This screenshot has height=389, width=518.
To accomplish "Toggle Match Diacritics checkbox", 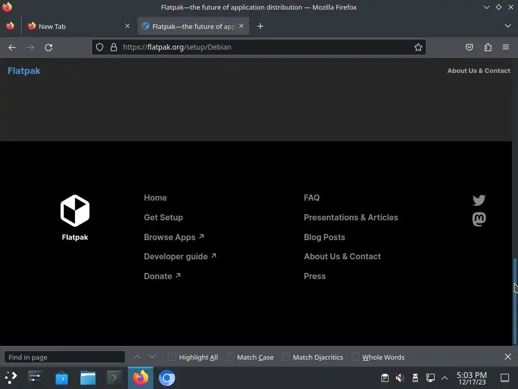I will [x=286, y=357].
